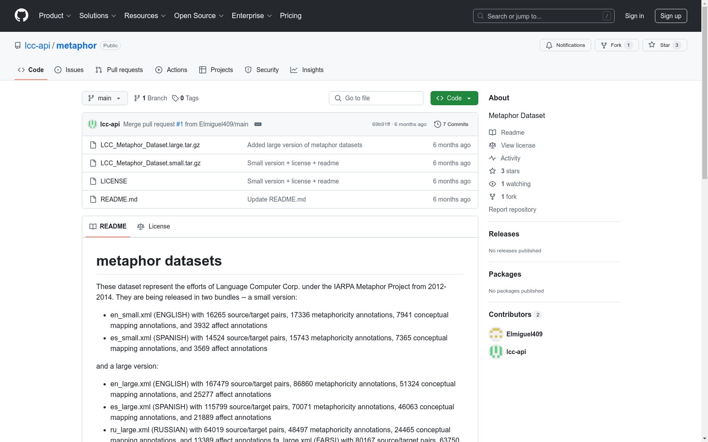Viewport: 708px width, 442px height.
Task: Click the page vertical scrollbar thumb
Action: click(704, 93)
